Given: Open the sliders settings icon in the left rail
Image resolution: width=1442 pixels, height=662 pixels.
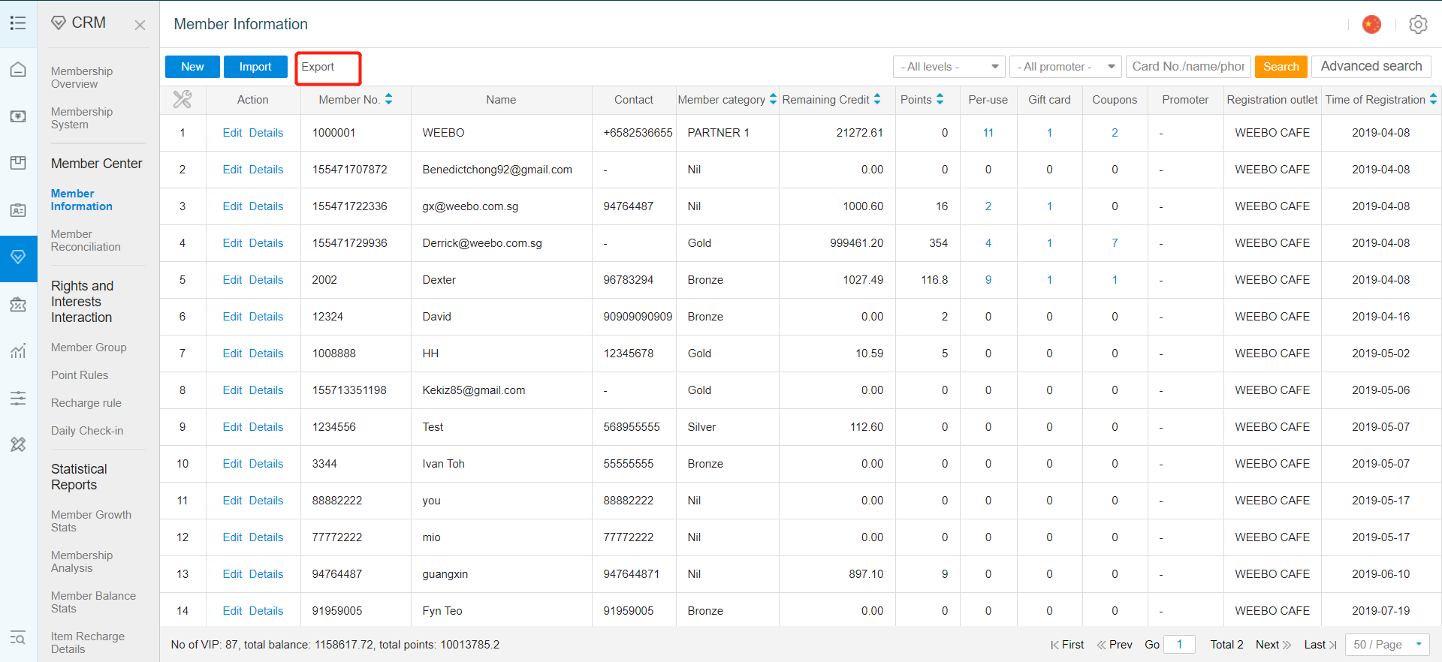Looking at the screenshot, I should [x=18, y=398].
